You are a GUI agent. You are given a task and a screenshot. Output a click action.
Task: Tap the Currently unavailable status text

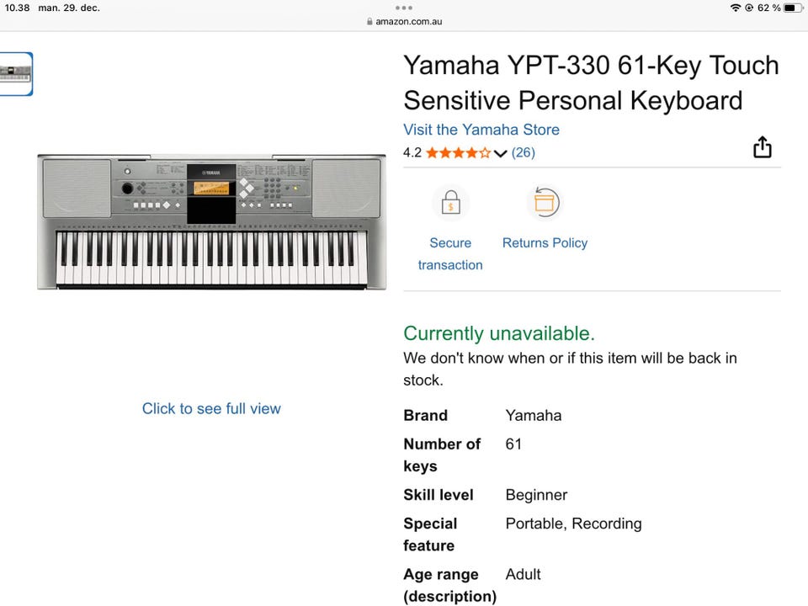point(499,333)
